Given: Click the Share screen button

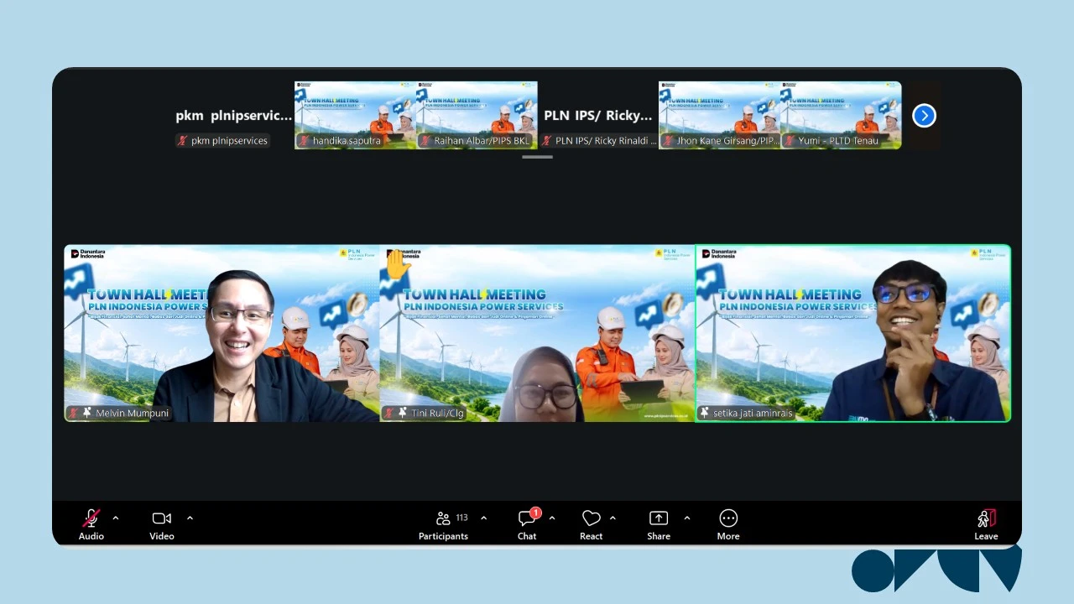Looking at the screenshot, I should 659,525.
